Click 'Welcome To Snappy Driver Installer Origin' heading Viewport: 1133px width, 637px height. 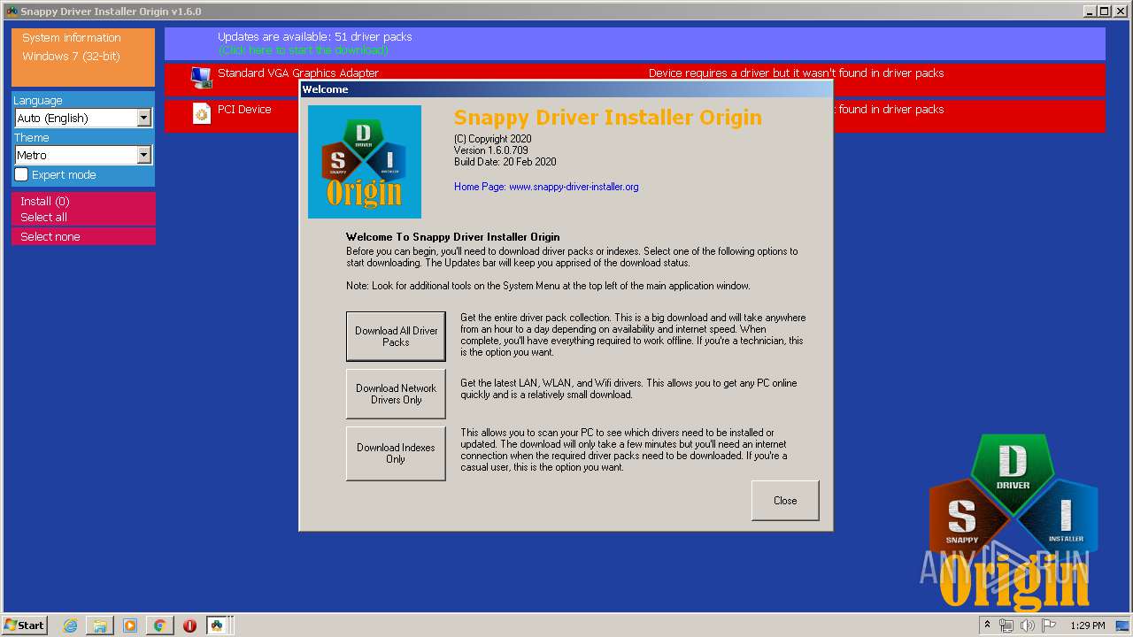pyautogui.click(x=452, y=237)
